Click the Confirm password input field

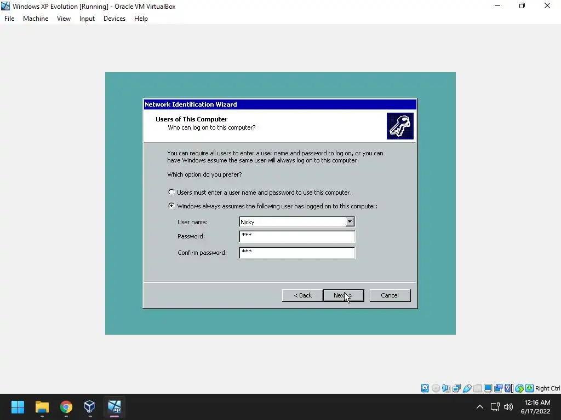pos(297,253)
